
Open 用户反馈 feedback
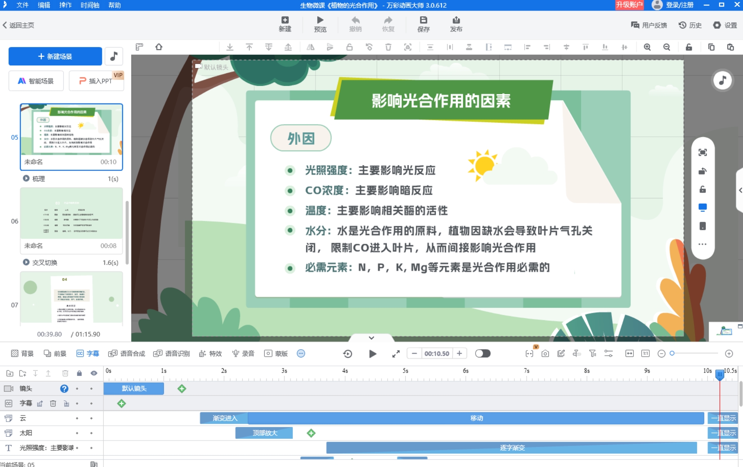(649, 25)
